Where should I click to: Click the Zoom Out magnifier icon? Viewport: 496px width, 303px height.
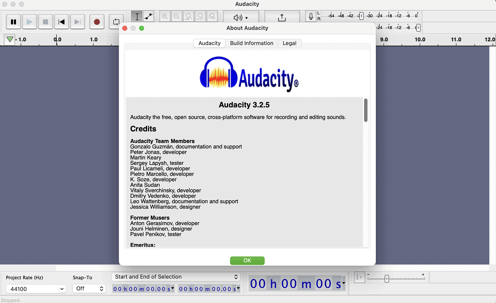176,16
